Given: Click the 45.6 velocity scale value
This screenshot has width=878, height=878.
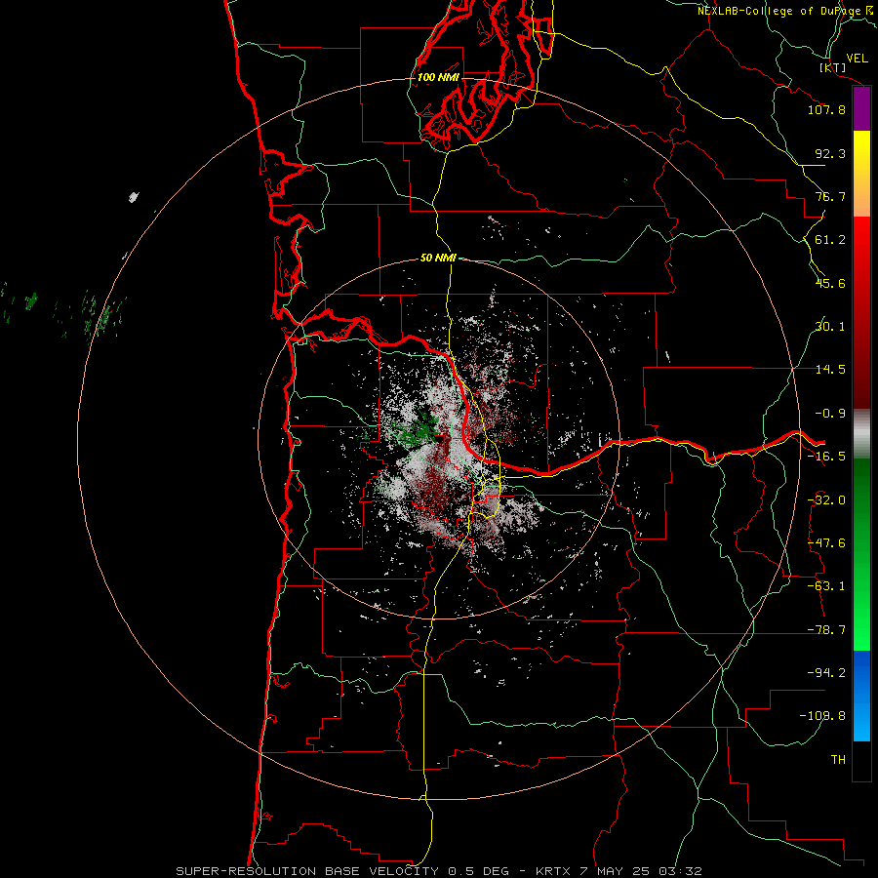Looking at the screenshot, I should [830, 283].
